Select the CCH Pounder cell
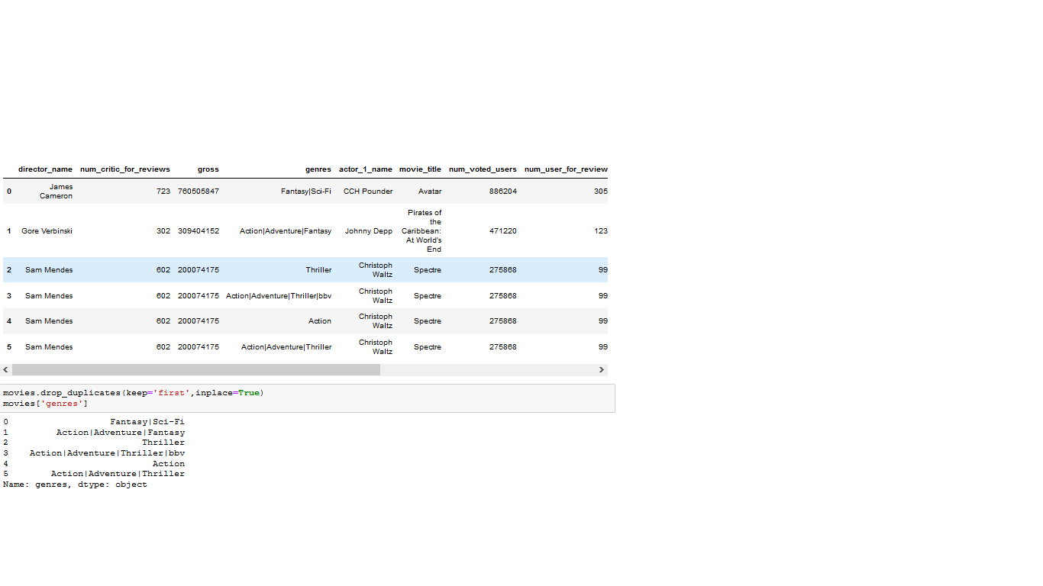Image resolution: width=1043 pixels, height=586 pixels. point(368,192)
